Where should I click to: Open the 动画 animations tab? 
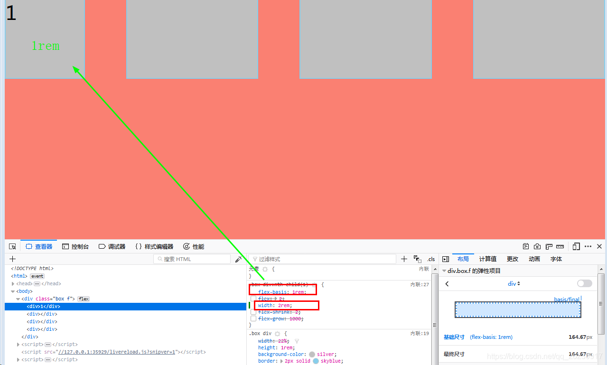click(534, 259)
